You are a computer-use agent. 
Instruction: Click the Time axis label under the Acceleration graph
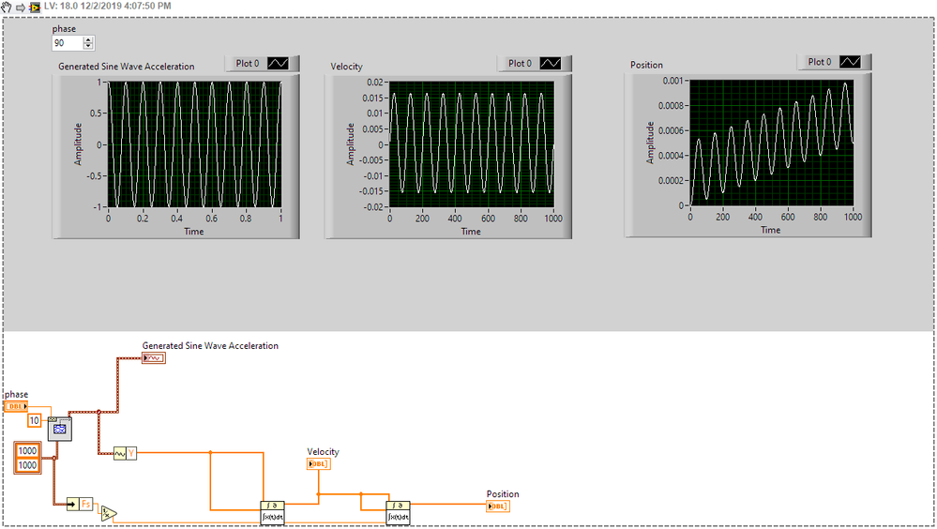pyautogui.click(x=194, y=232)
